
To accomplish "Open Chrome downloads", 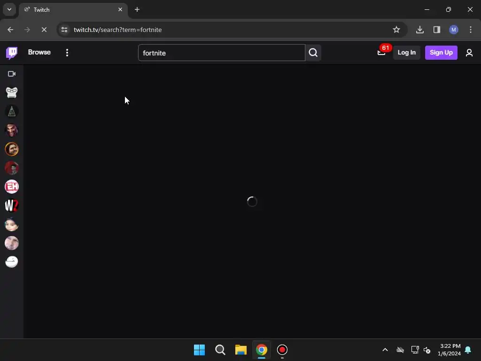I will coord(419,30).
